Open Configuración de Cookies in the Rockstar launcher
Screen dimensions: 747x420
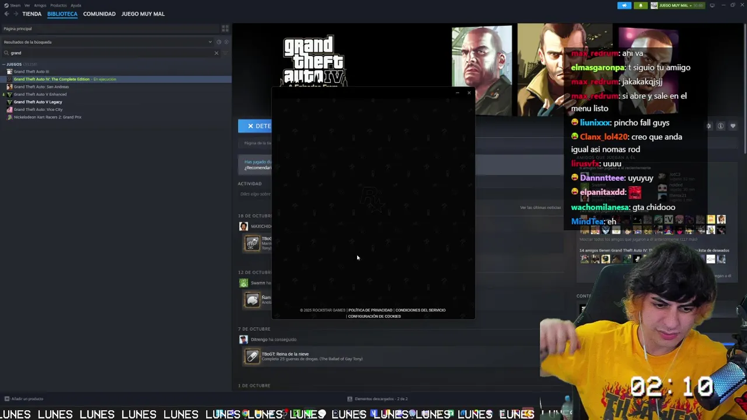tap(374, 316)
